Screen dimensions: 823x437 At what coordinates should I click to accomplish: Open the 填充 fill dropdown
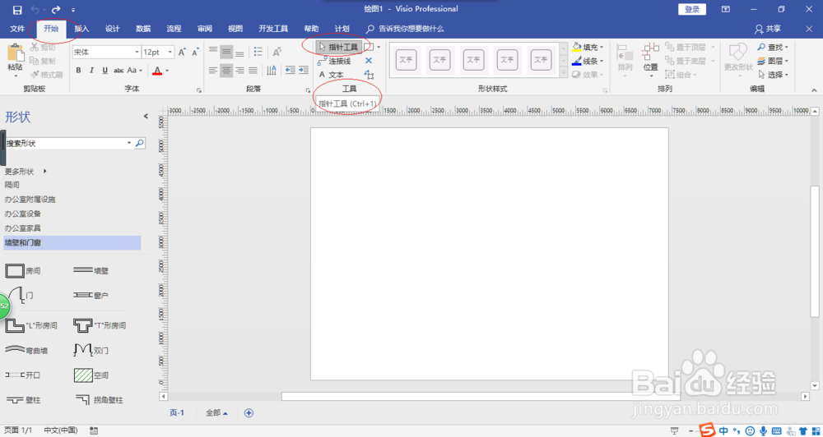[x=588, y=47]
